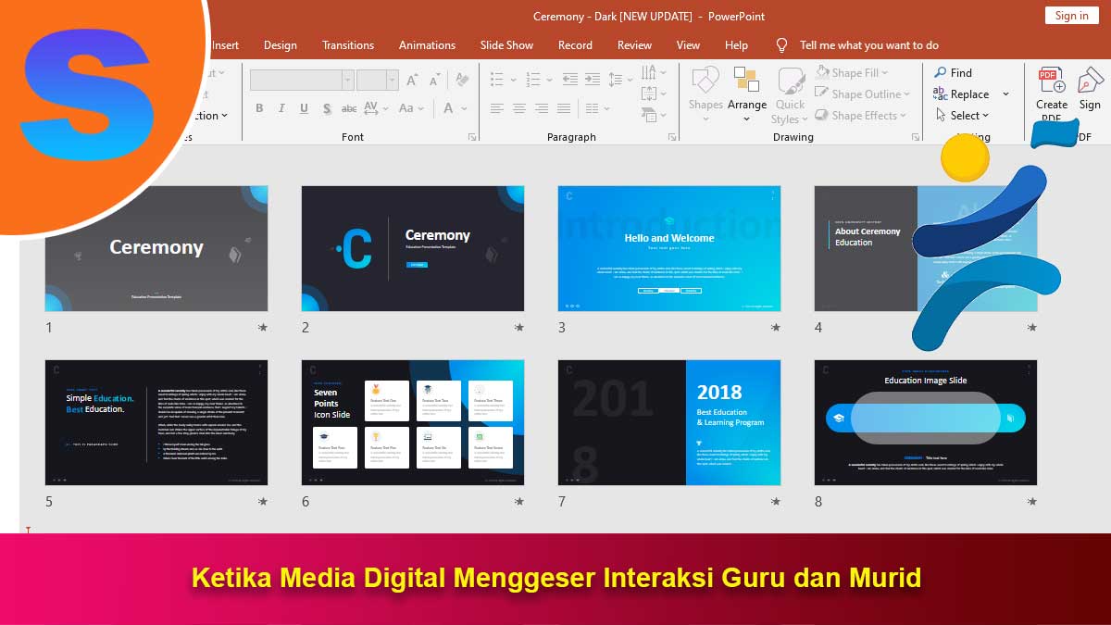Switch to Animations tab

(427, 44)
